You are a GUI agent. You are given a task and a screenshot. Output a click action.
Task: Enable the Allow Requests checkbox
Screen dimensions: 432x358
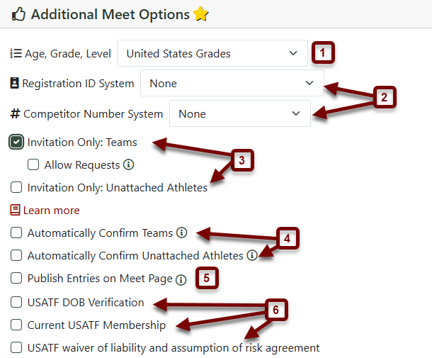point(33,164)
